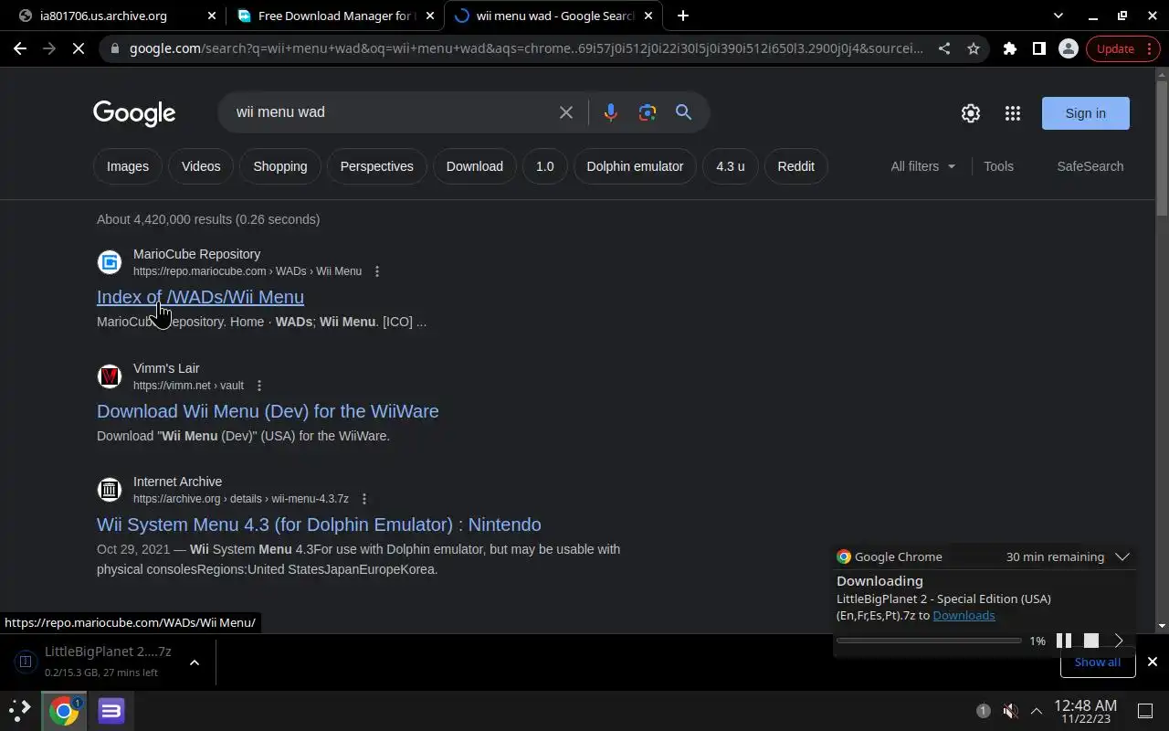Search by image with Lens icon
1169x731 pixels.
tap(648, 112)
